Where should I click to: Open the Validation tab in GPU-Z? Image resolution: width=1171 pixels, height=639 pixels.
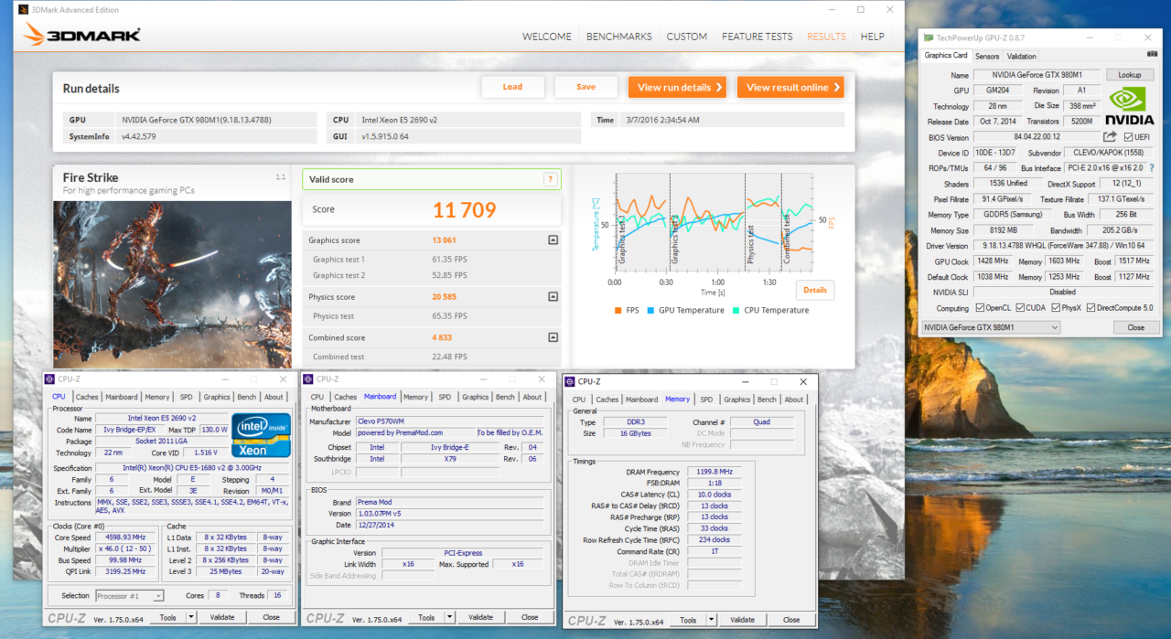(x=1022, y=57)
